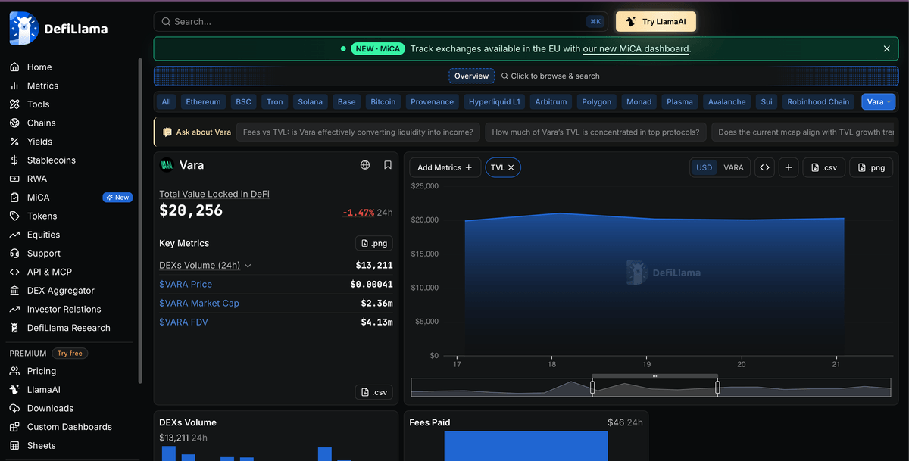Dismiss the MiCA announcement banner
Screen dimensions: 909x461
[887, 49]
